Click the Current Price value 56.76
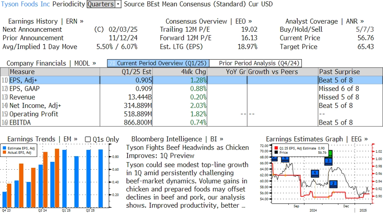The width and height of the screenshot is (383, 214). [366, 38]
